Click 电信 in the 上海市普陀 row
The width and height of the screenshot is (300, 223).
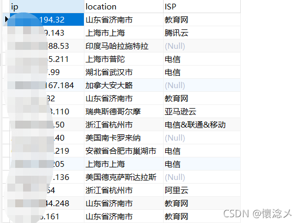[x=173, y=59]
